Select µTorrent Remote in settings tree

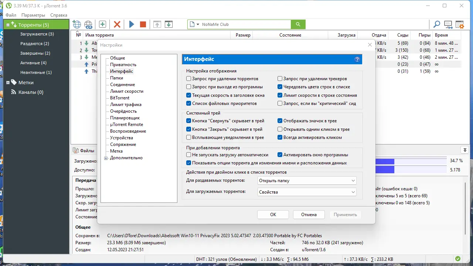pyautogui.click(x=126, y=125)
